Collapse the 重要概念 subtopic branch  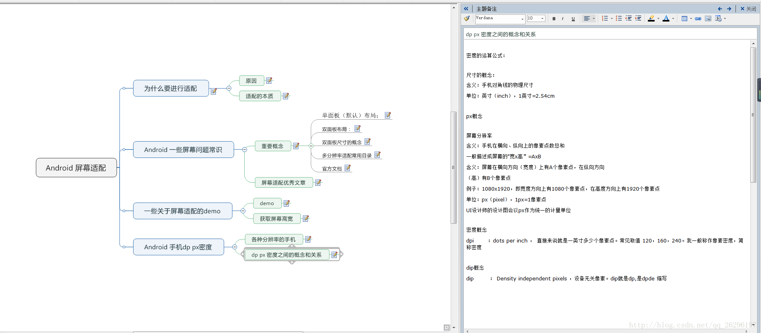click(x=311, y=146)
